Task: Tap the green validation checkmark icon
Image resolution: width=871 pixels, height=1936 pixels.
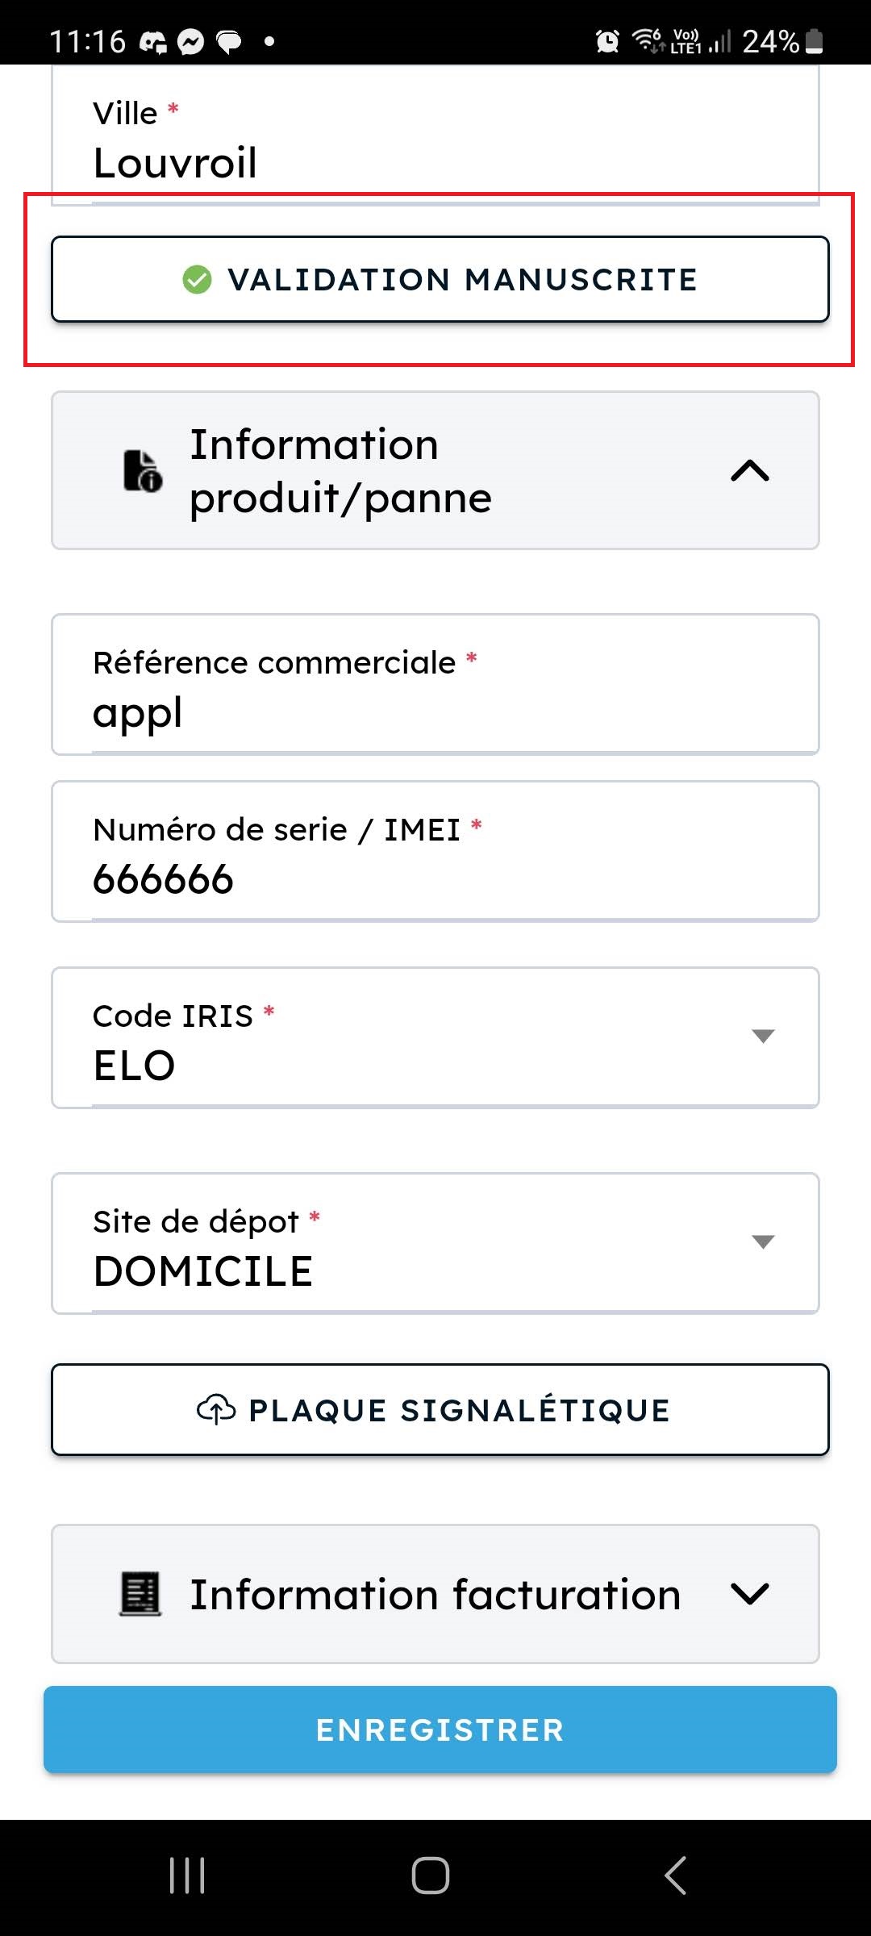Action: [x=197, y=280]
